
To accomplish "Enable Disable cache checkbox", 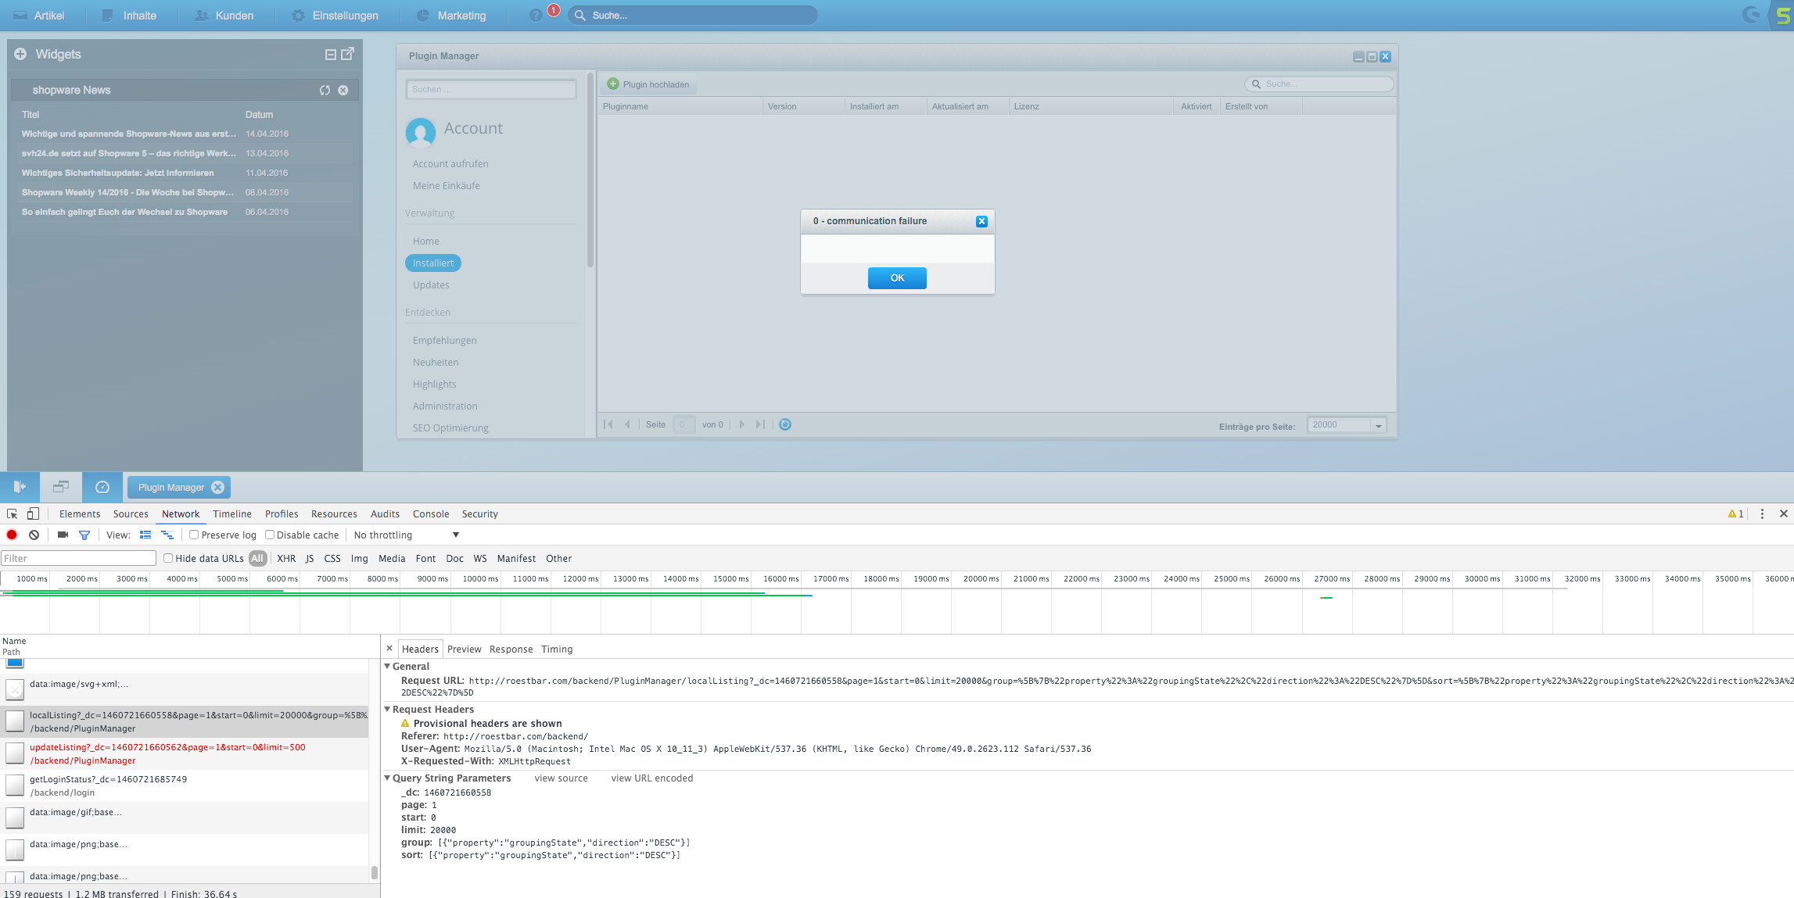I will click(270, 535).
